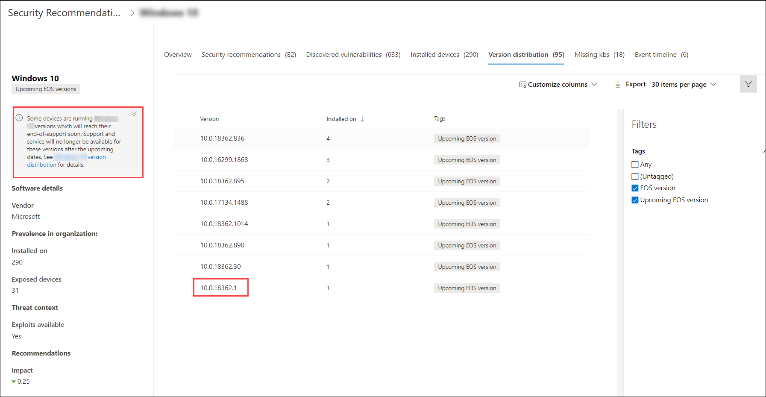Click the breadcrumb chevron separator

(x=132, y=13)
